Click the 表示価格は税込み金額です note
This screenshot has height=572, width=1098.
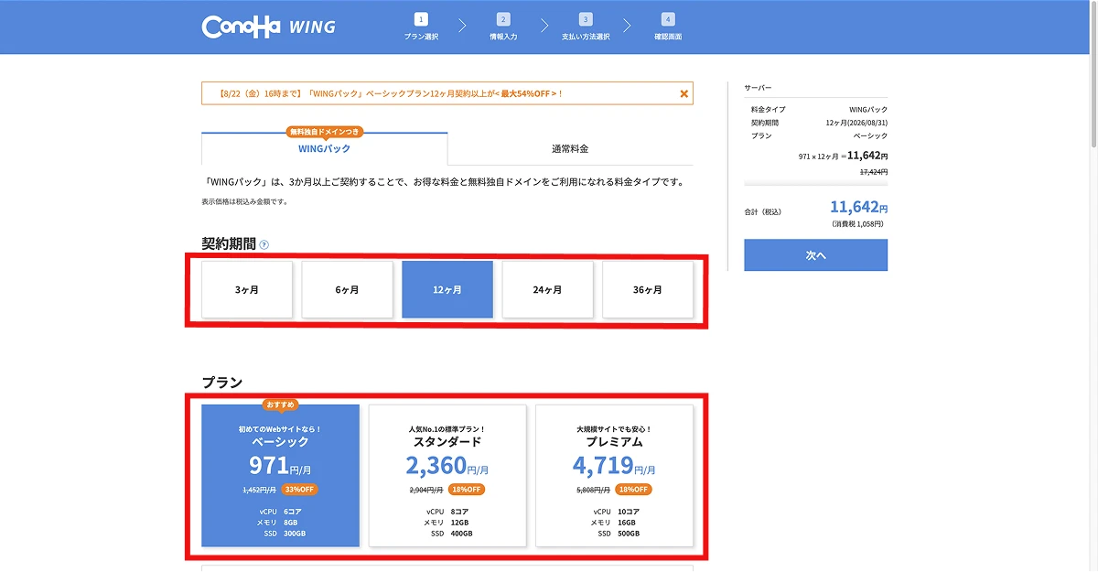245,201
